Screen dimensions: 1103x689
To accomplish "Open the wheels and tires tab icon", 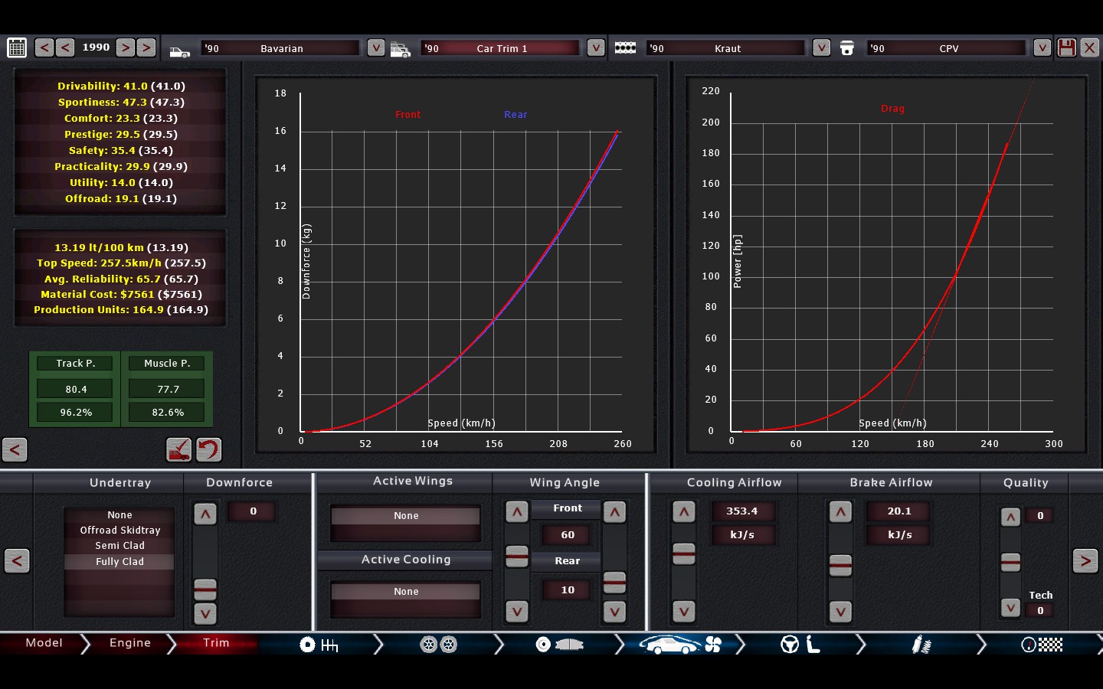I will coord(439,645).
